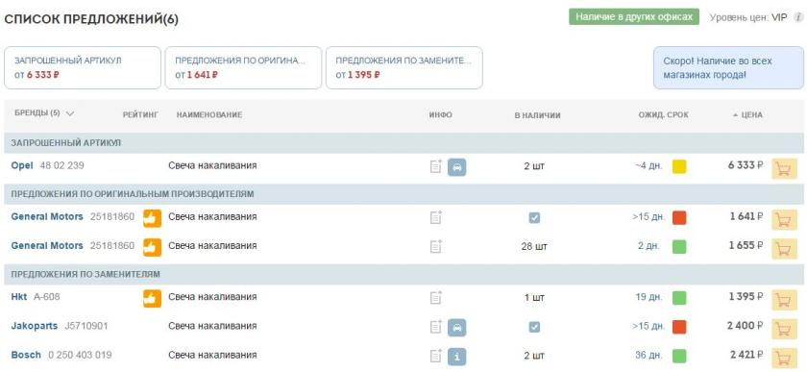Open price level info icon next to VIP
This screenshot has height=372, width=807.
coord(797,17)
